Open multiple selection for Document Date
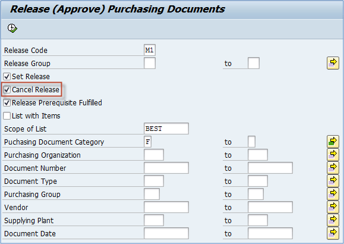 [x=333, y=233]
